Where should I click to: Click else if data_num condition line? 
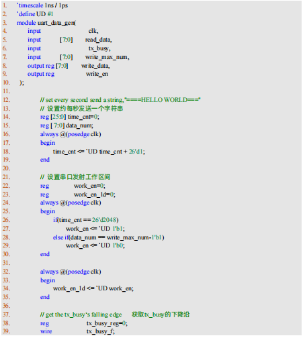(109, 237)
